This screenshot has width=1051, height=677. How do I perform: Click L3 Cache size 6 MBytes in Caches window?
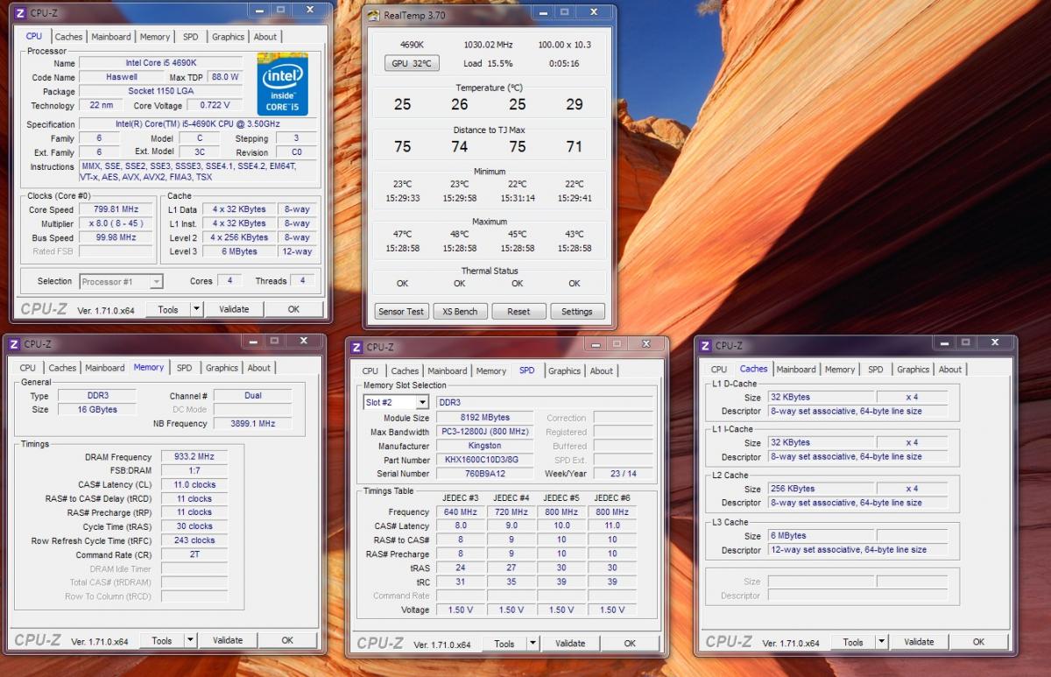[x=822, y=535]
